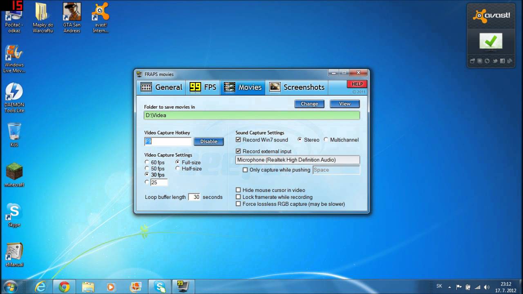
Task: Choose Half-size video capture
Action: pyautogui.click(x=188, y=169)
